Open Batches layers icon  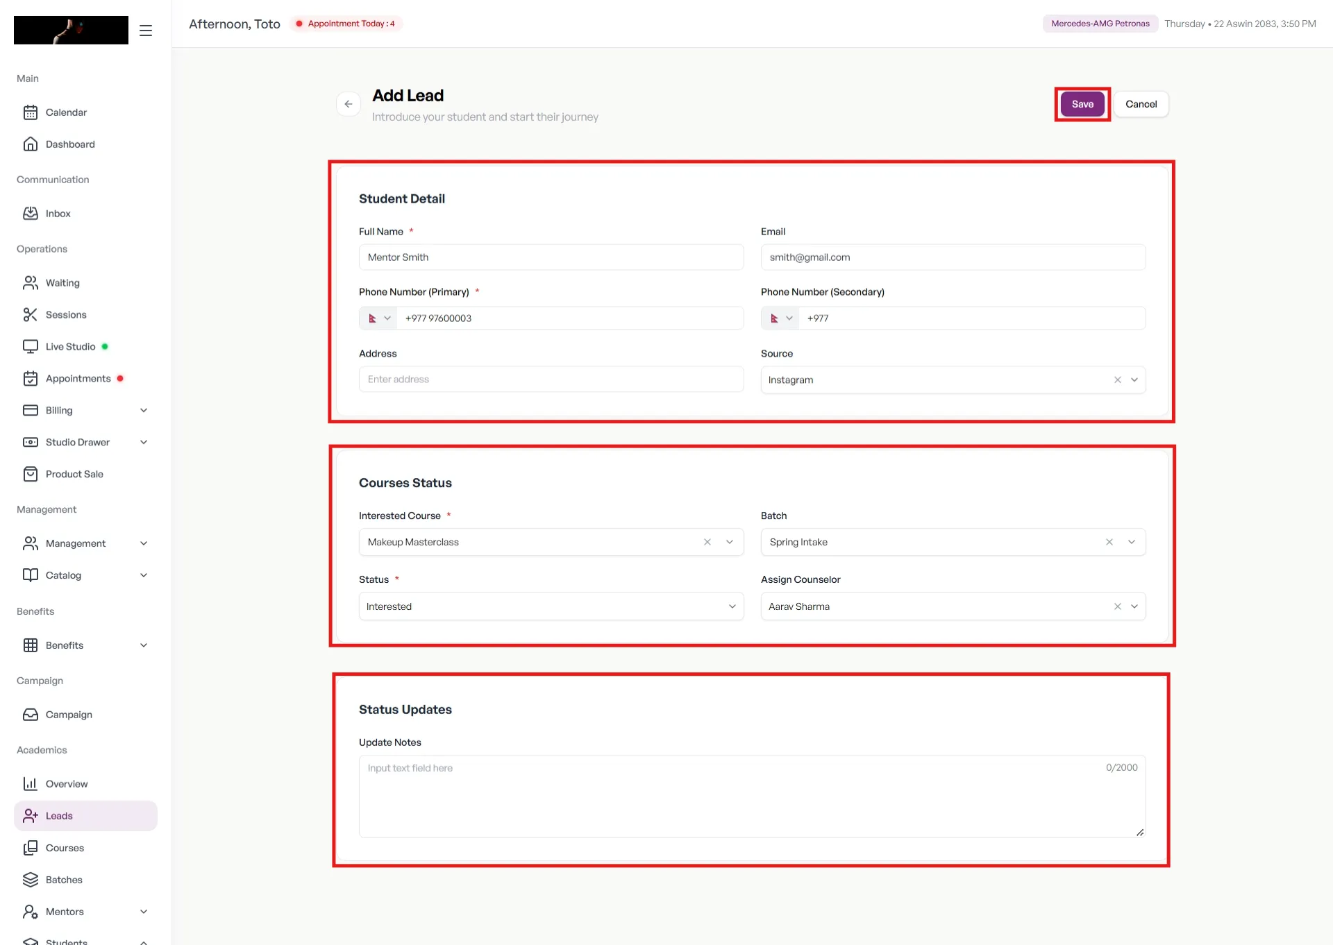click(31, 880)
